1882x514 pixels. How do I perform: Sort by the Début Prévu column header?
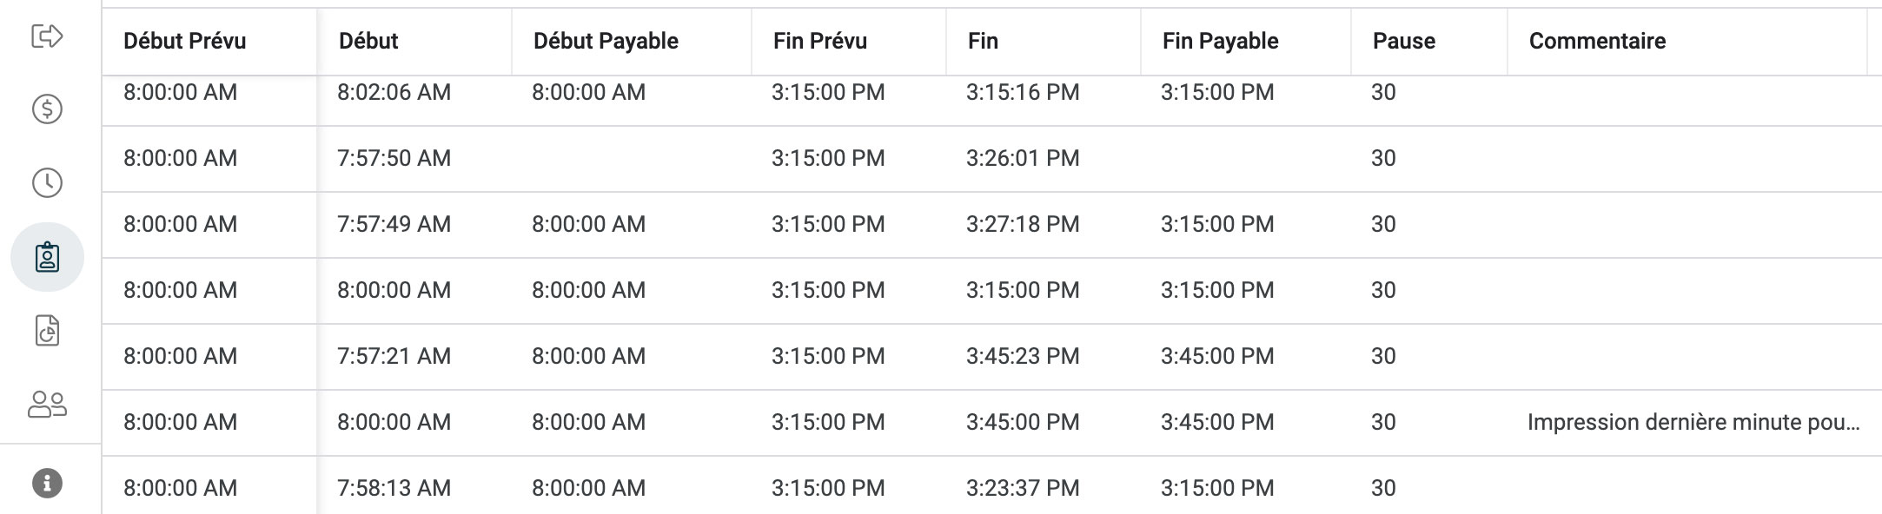tap(184, 41)
